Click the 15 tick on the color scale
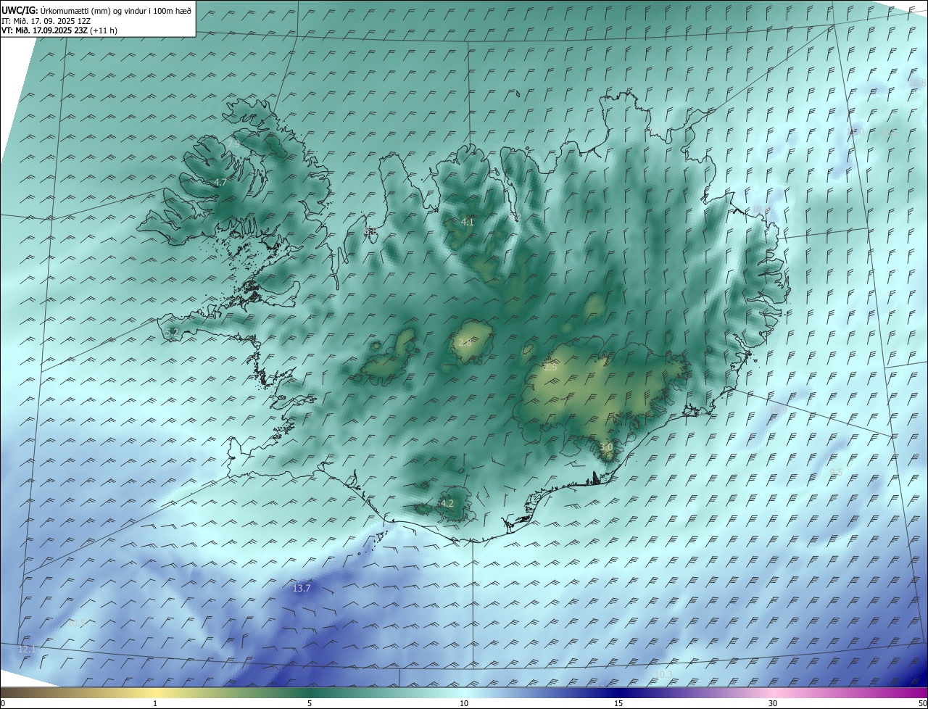Image resolution: width=928 pixels, height=709 pixels. click(x=618, y=703)
